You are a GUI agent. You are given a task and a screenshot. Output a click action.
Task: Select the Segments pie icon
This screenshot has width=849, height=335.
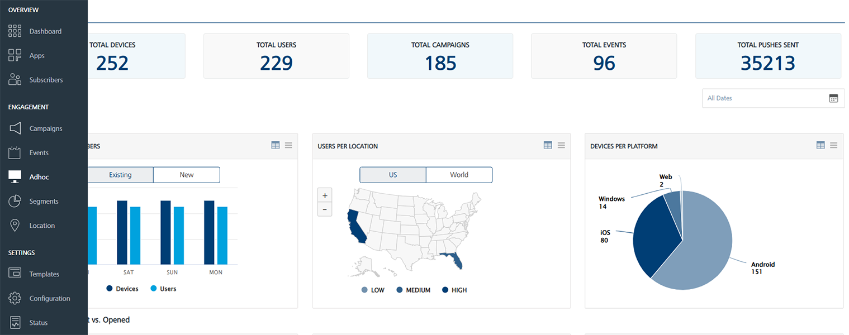point(15,201)
